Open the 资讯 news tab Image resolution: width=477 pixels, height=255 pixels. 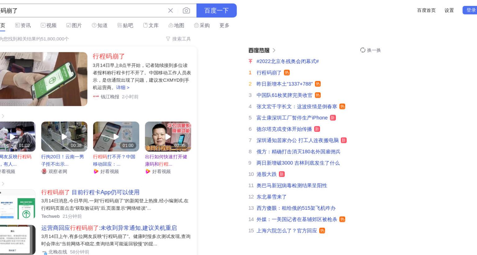[23, 25]
